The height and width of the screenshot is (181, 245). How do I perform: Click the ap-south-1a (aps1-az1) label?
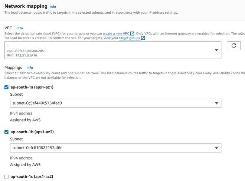point(32,88)
